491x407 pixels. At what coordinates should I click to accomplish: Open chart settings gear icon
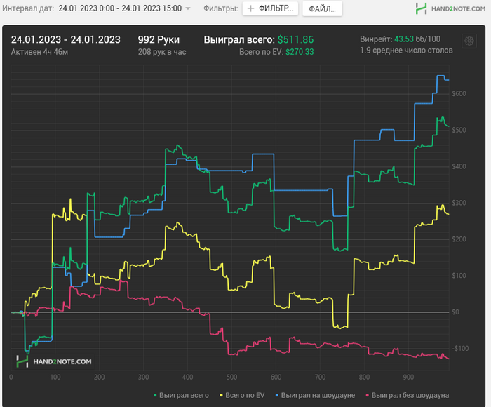point(469,41)
